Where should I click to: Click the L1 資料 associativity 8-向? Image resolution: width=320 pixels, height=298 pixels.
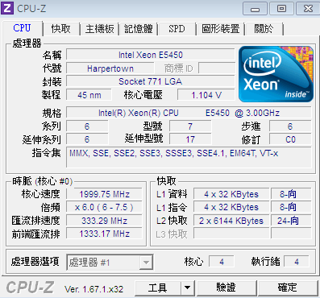point(291,194)
